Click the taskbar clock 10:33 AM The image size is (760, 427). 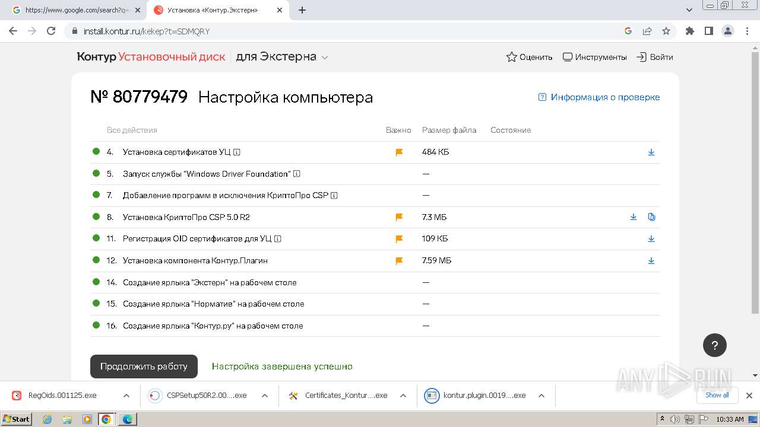pos(730,419)
